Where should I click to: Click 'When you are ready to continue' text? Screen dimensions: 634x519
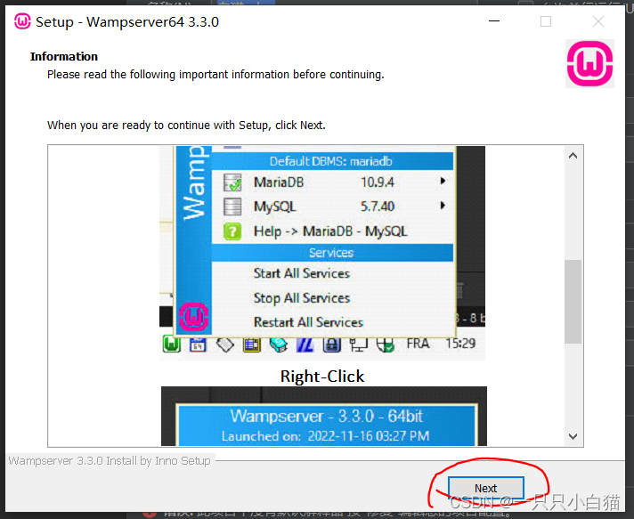click(186, 126)
